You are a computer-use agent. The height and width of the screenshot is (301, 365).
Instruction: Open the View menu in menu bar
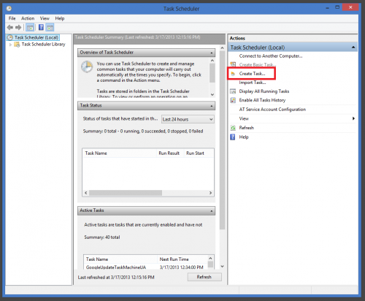click(x=45, y=18)
